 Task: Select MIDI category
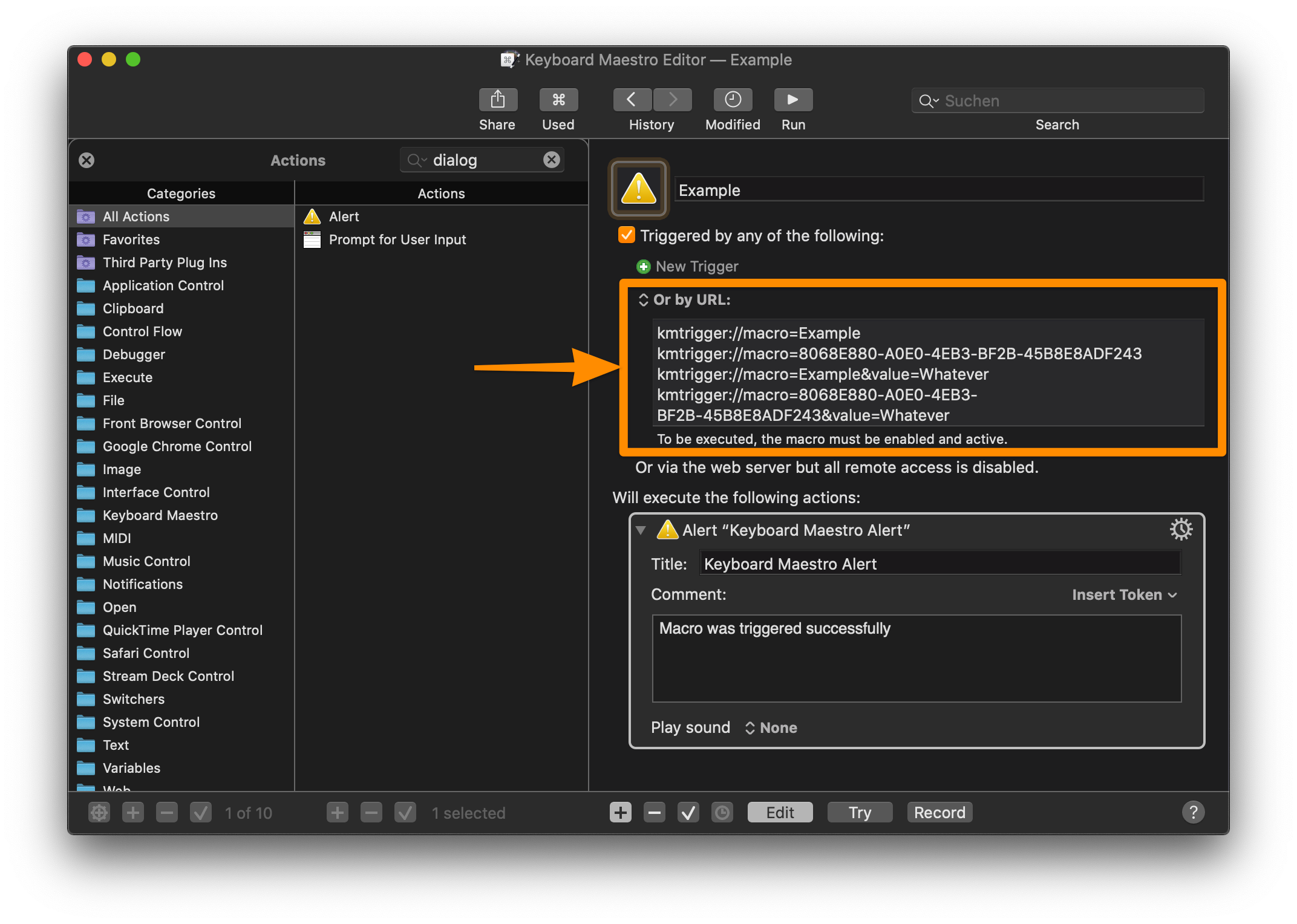[x=181, y=538]
